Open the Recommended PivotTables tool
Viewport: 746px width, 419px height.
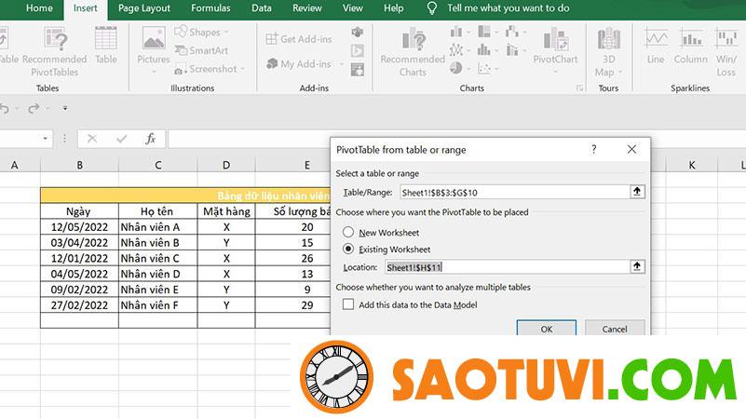55,51
